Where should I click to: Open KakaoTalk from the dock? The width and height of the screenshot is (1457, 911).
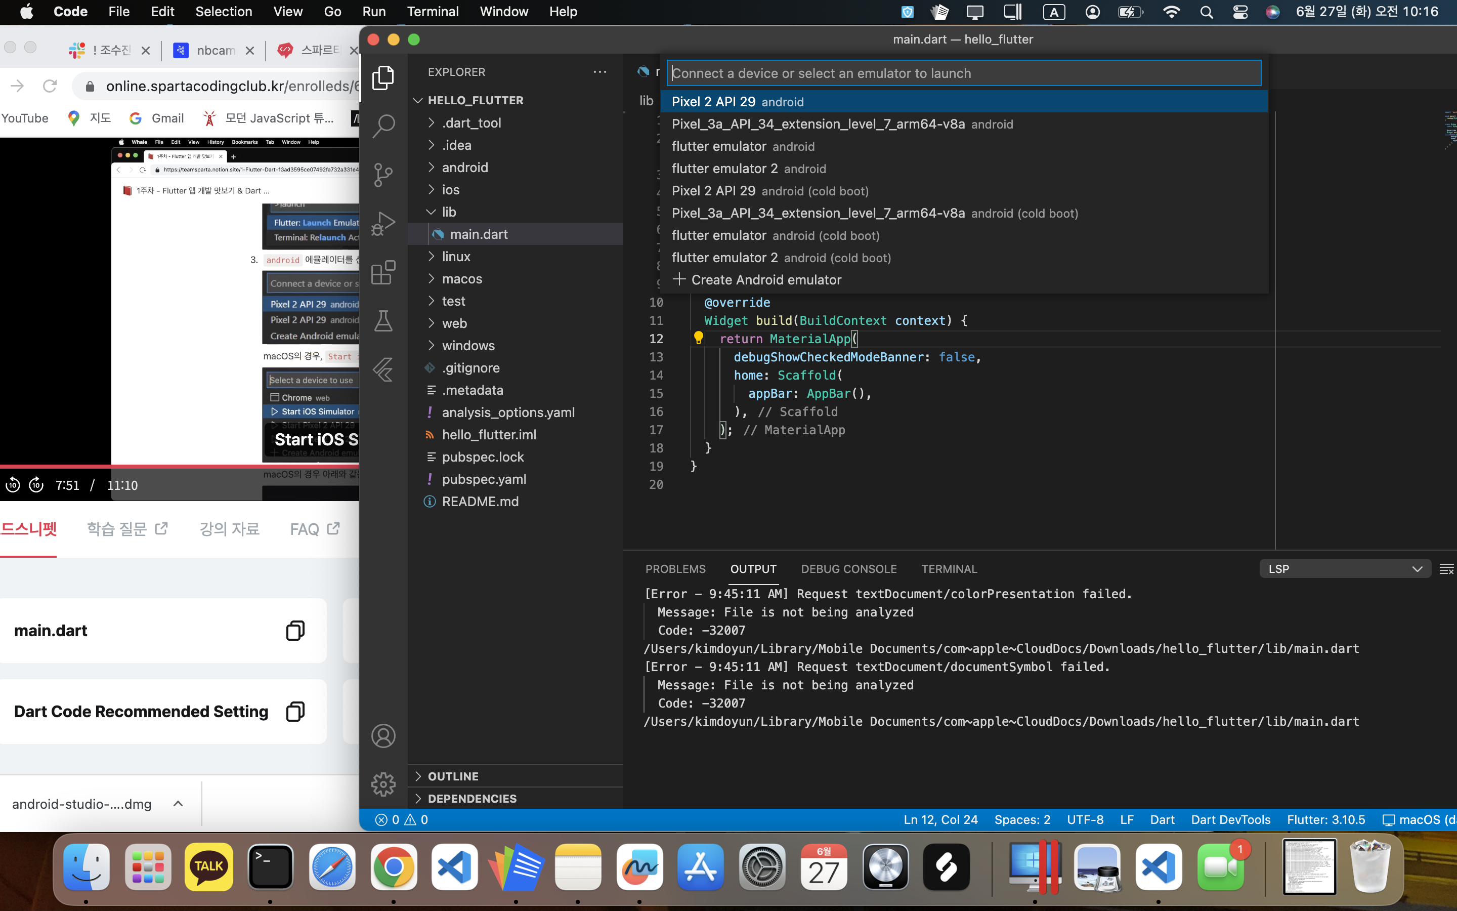point(209,867)
